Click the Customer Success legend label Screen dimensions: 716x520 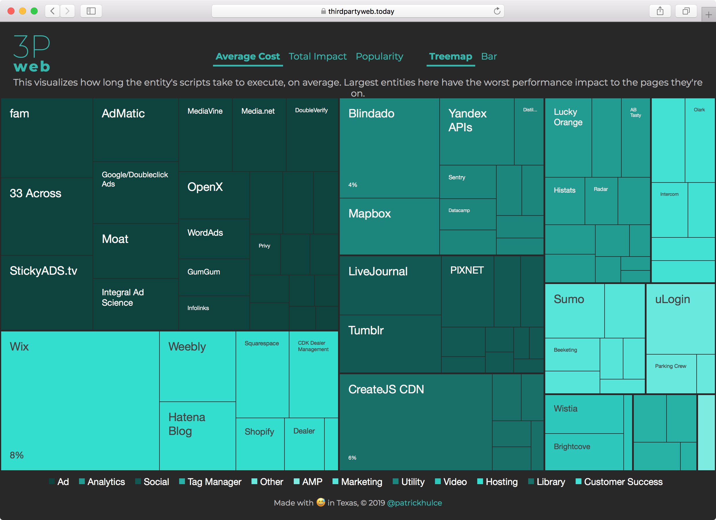point(623,482)
